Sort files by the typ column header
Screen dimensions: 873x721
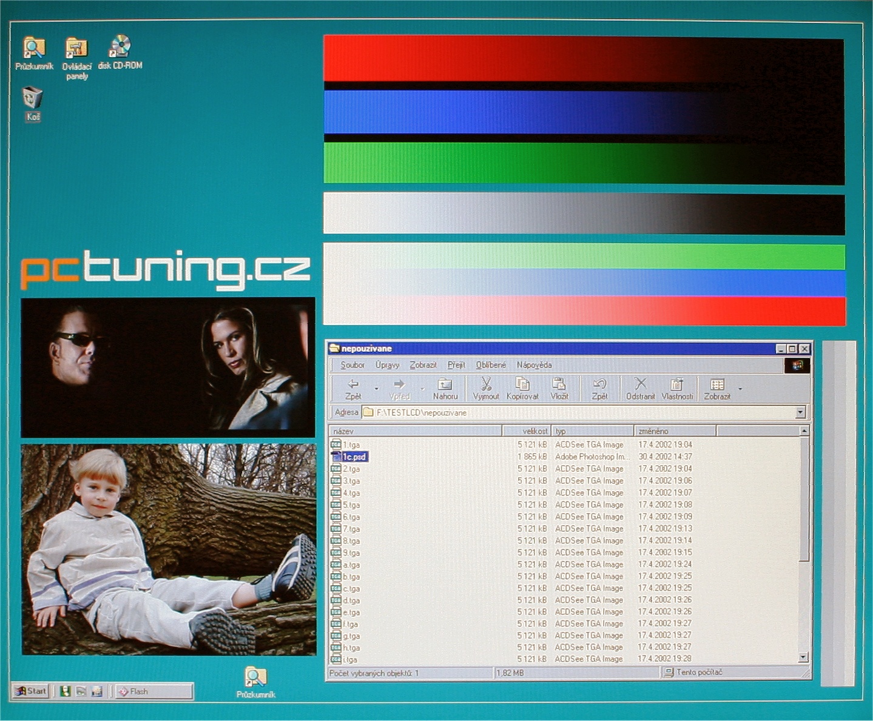point(593,431)
